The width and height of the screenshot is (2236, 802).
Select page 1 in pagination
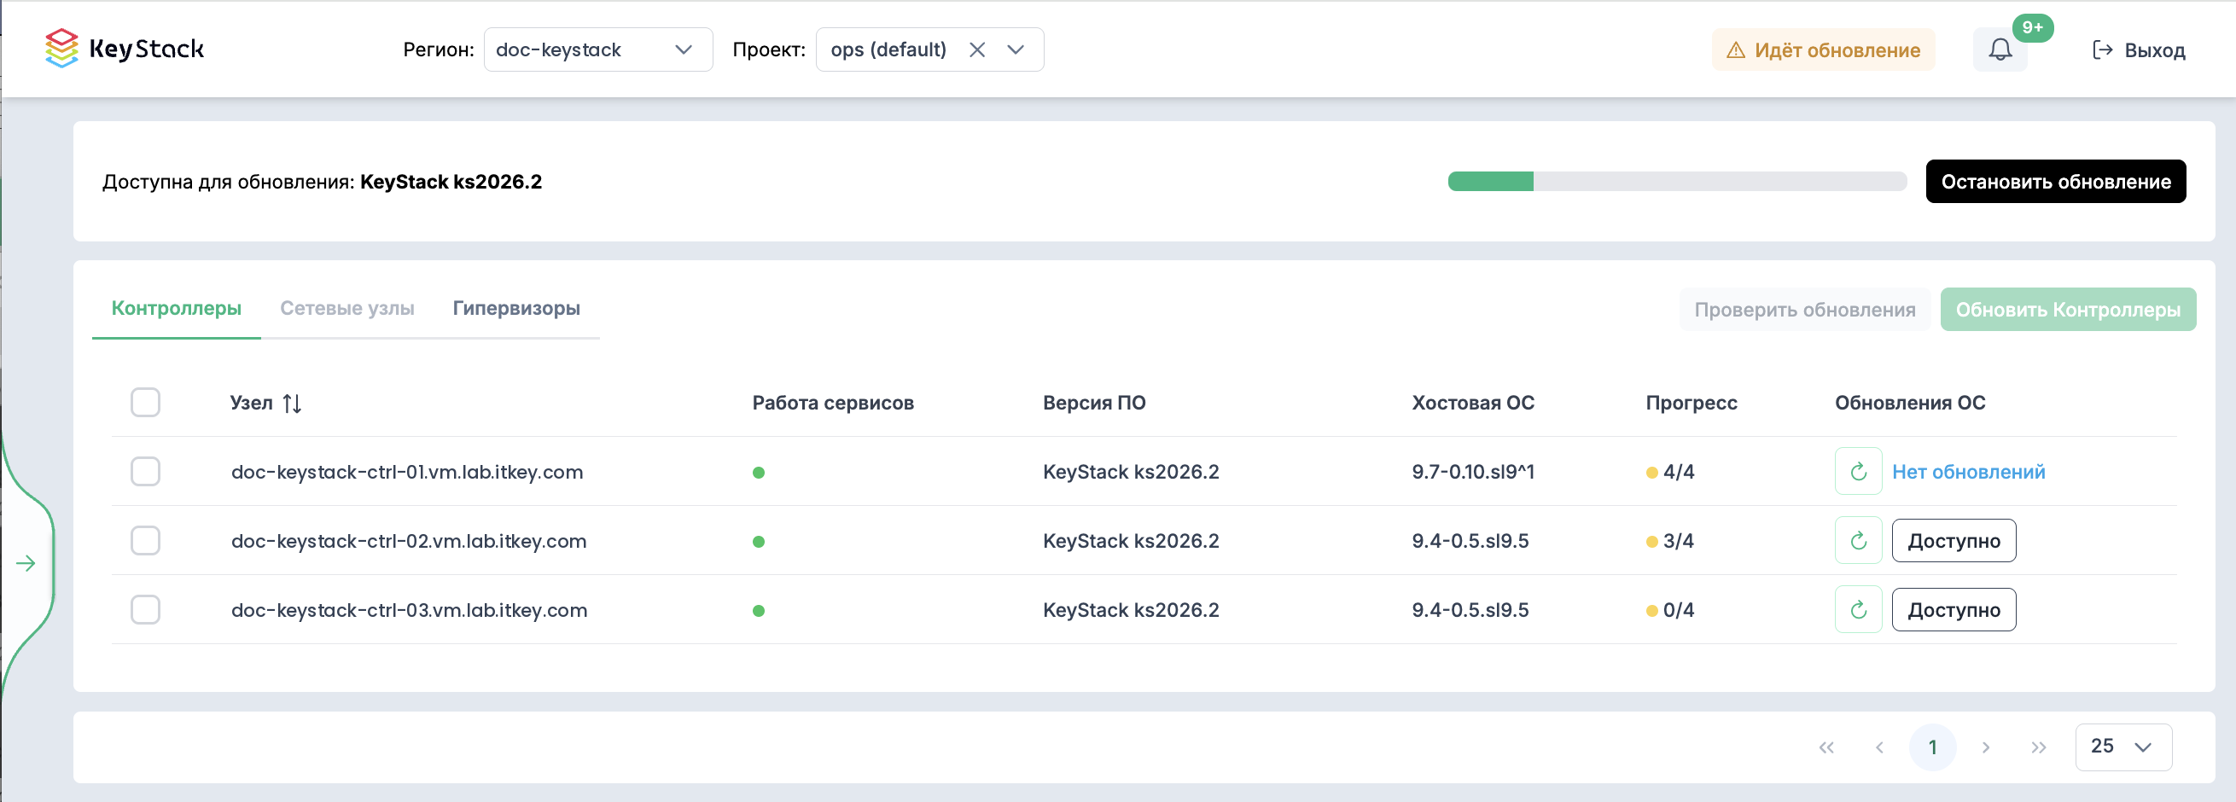[x=1932, y=747]
